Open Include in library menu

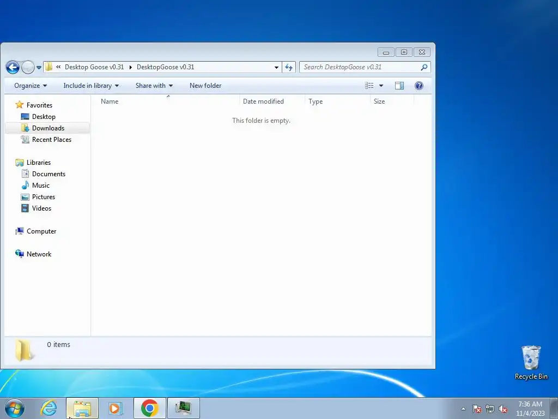click(91, 86)
